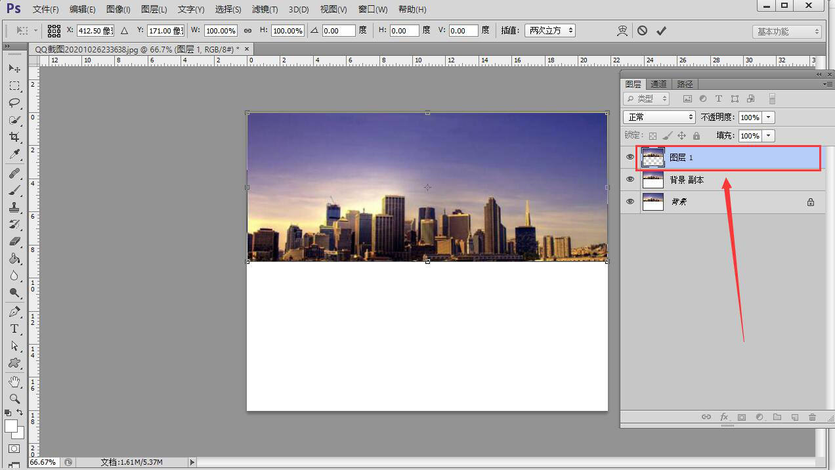Viewport: 835px width, 470px height.
Task: Select the 背景 layer row
Action: click(x=722, y=202)
